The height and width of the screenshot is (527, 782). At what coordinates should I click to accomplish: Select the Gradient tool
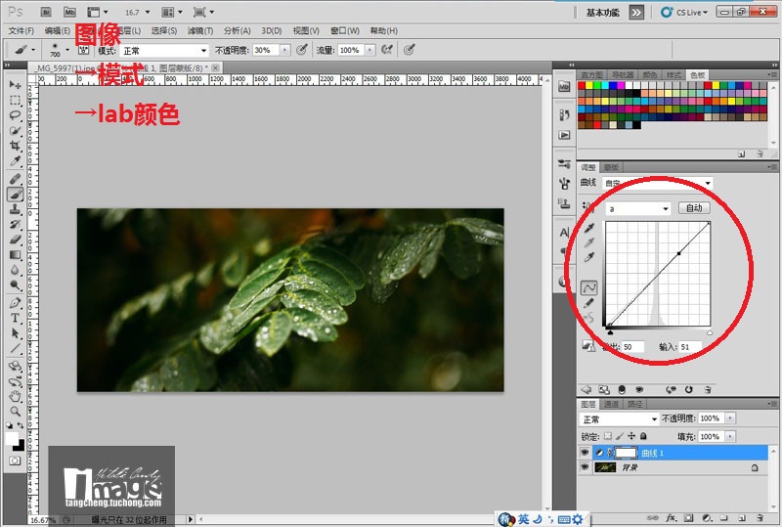(15, 255)
